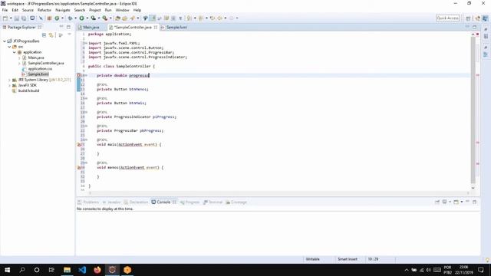Image resolution: width=491 pixels, height=276 pixels.
Task: Open Visual Studio Code from taskbar
Action: [82, 270]
